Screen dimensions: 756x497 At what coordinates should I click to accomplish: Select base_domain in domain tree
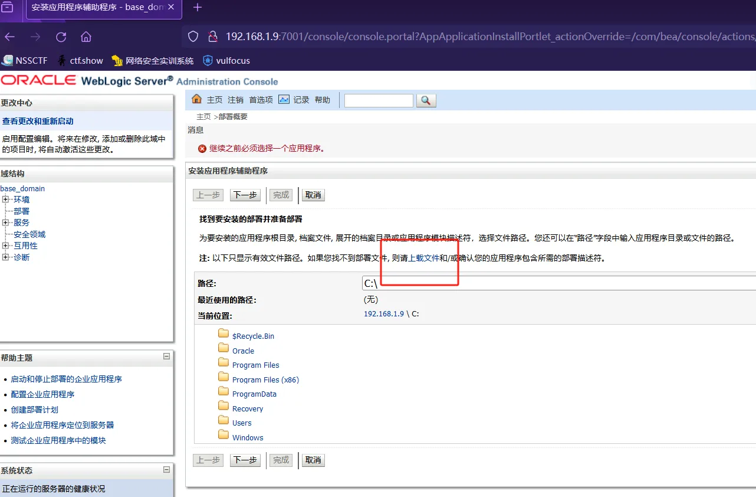point(22,188)
